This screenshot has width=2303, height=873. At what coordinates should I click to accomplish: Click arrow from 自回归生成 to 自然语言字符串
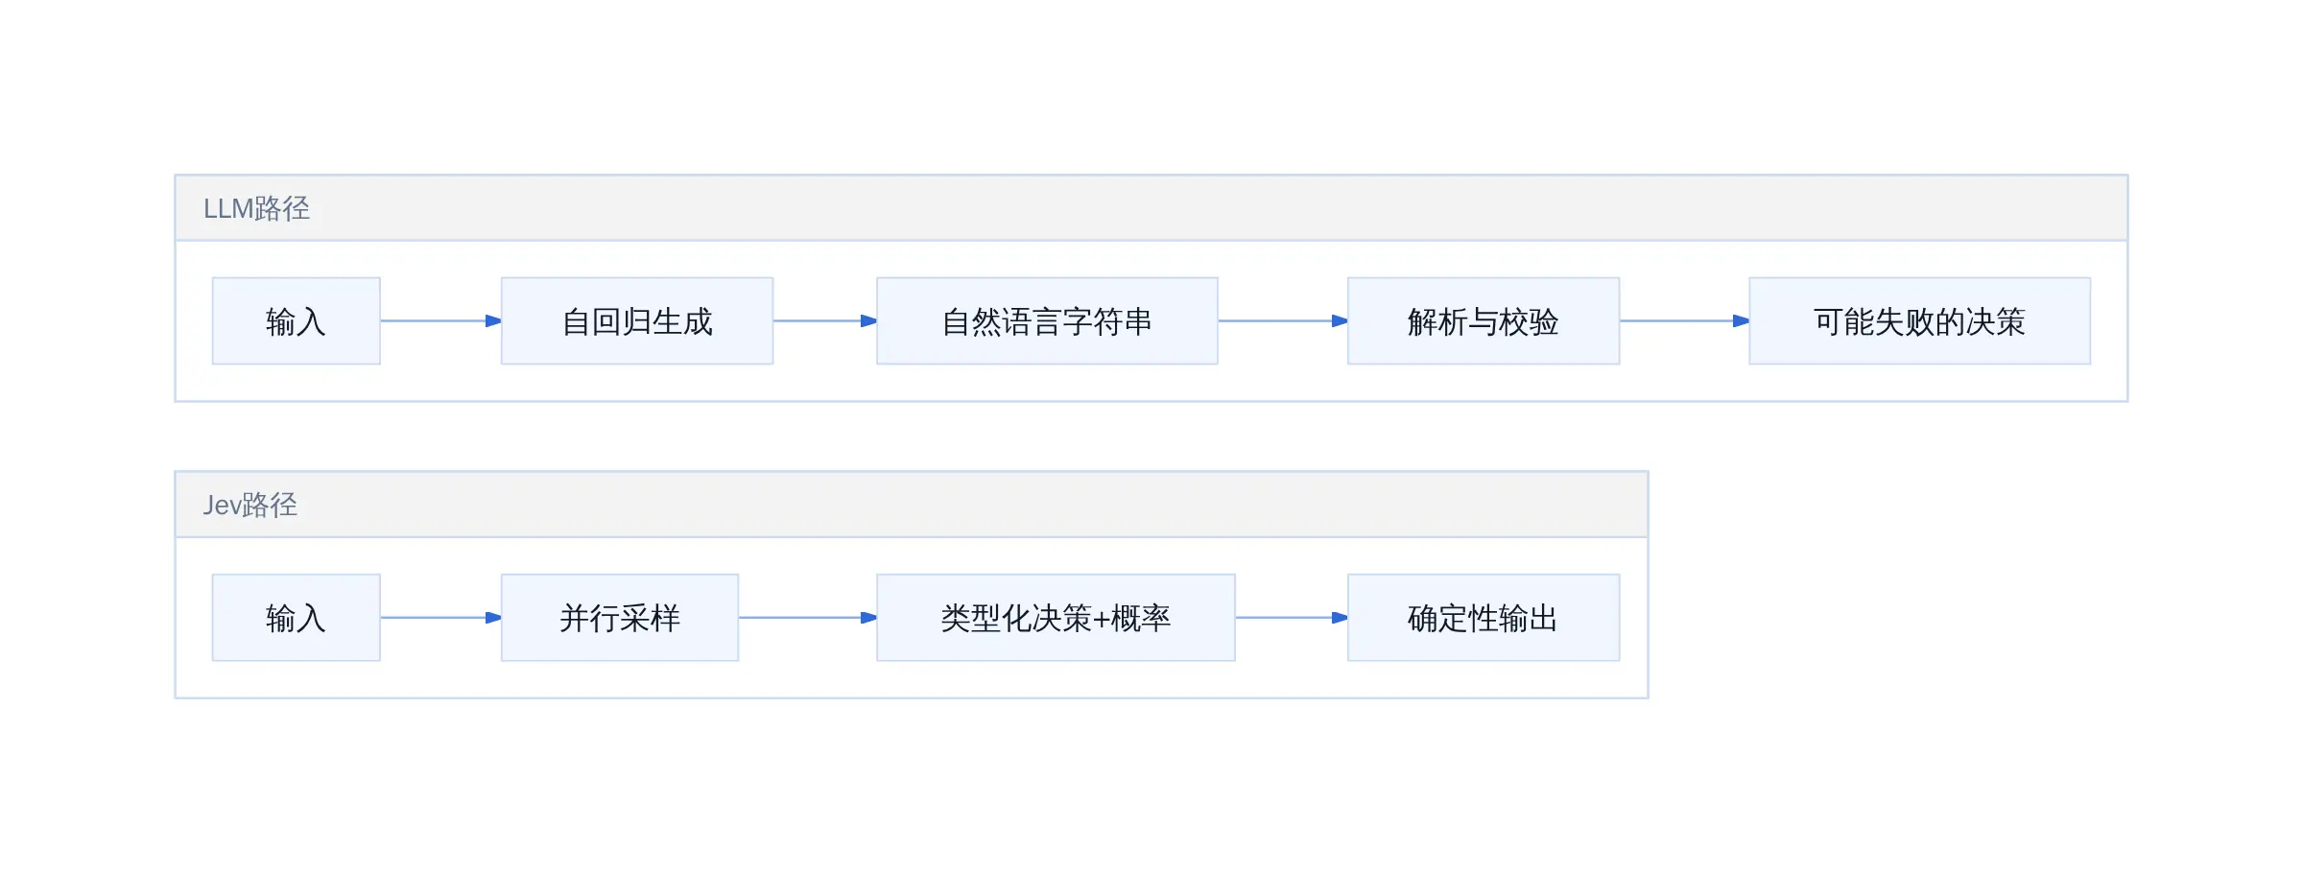pyautogui.click(x=825, y=321)
